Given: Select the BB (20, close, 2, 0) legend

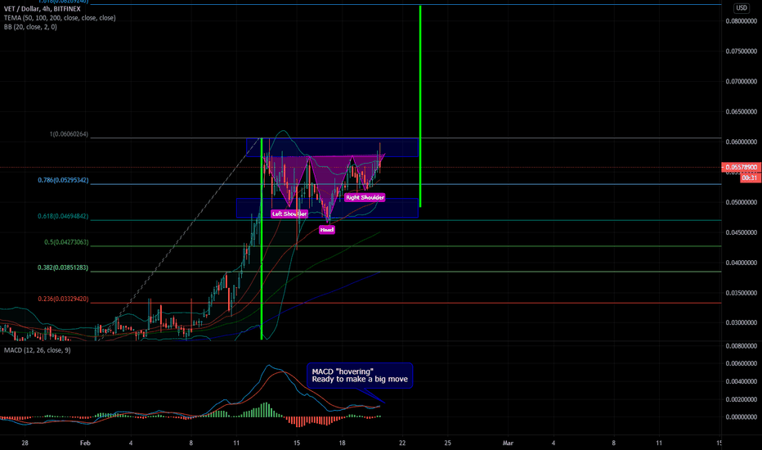Looking at the screenshot, I should pyautogui.click(x=30, y=27).
